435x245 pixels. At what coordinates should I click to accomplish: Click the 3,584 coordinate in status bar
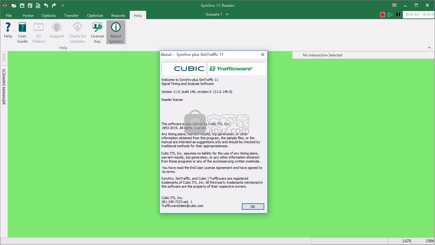[x=429, y=241]
